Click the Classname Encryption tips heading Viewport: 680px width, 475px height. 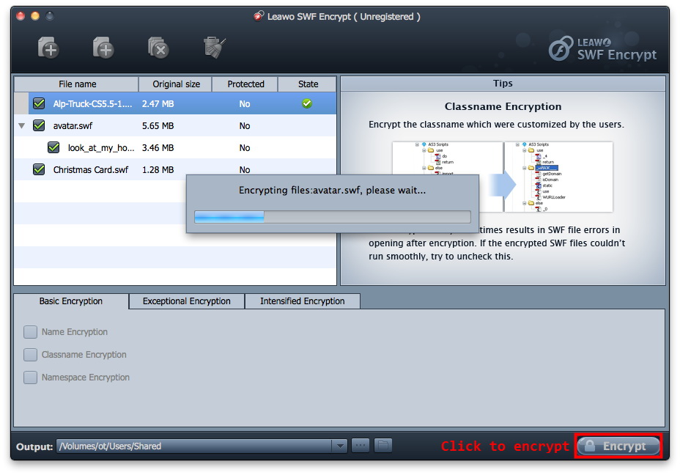tap(503, 106)
